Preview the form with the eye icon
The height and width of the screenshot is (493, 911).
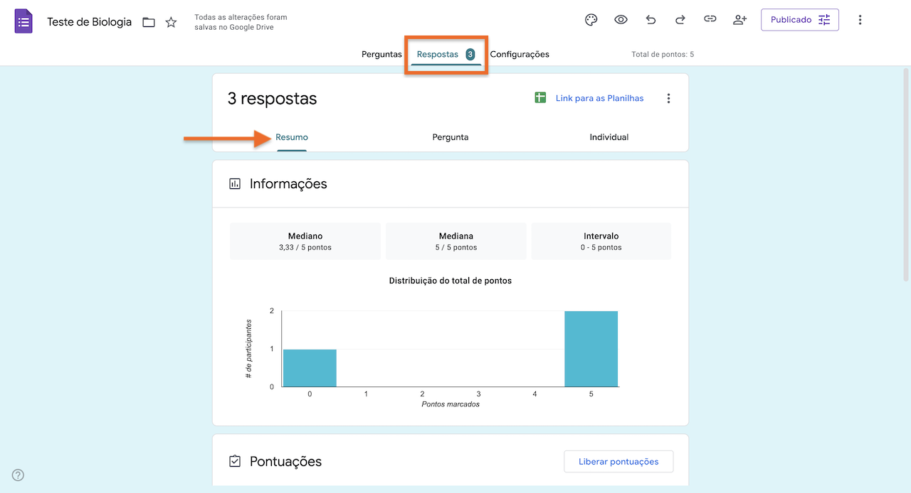point(621,19)
